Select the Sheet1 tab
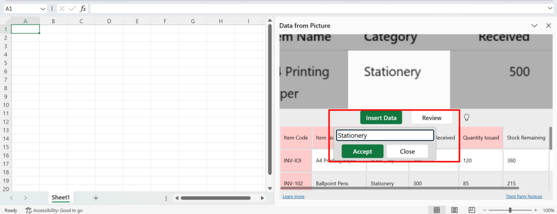The width and height of the screenshot is (557, 214). point(61,198)
